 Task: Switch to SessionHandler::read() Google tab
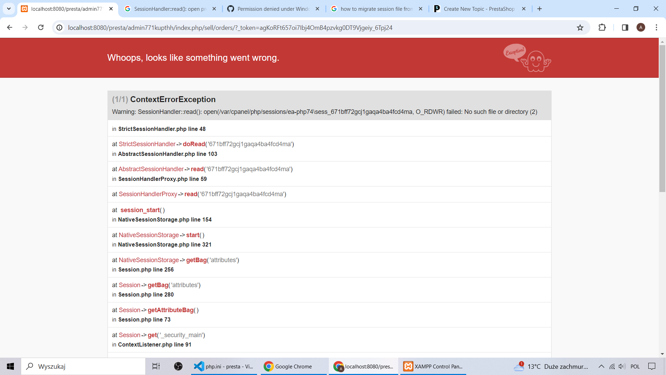(170, 9)
